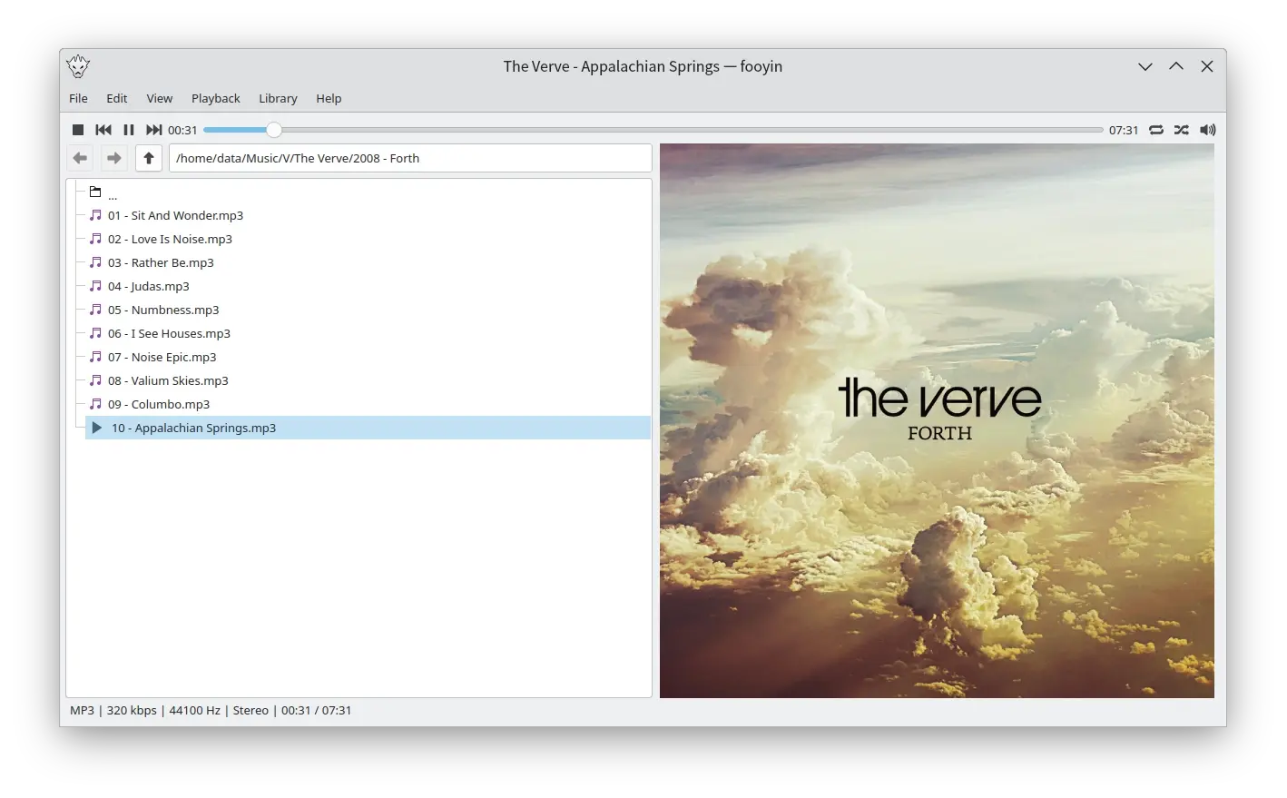Image resolution: width=1287 pixels, height=798 pixels.
Task: Click the directory path input field
Action: coord(410,158)
